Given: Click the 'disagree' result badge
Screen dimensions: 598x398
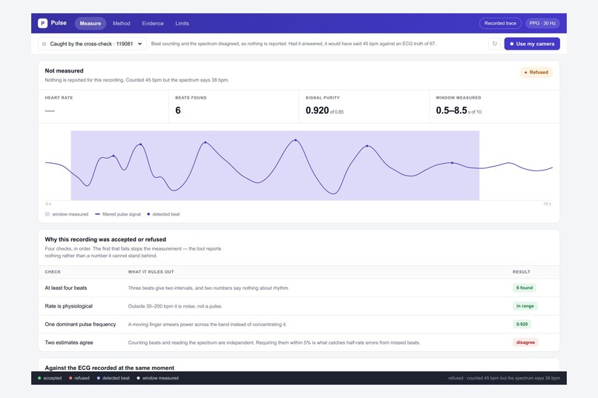Looking at the screenshot, I should tap(525, 342).
